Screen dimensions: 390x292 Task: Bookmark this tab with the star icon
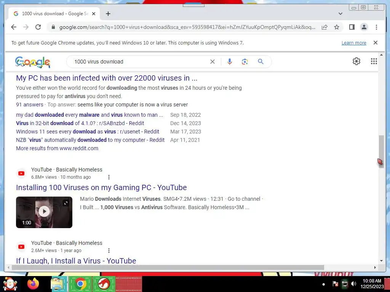click(337, 27)
